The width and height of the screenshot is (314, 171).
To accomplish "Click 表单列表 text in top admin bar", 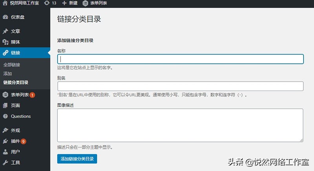I will click(99, 3).
